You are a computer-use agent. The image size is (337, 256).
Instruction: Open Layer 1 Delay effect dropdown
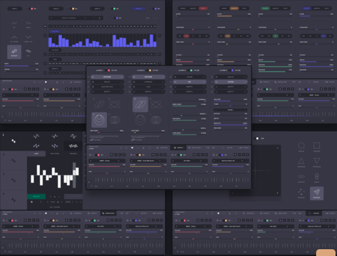coord(107,82)
